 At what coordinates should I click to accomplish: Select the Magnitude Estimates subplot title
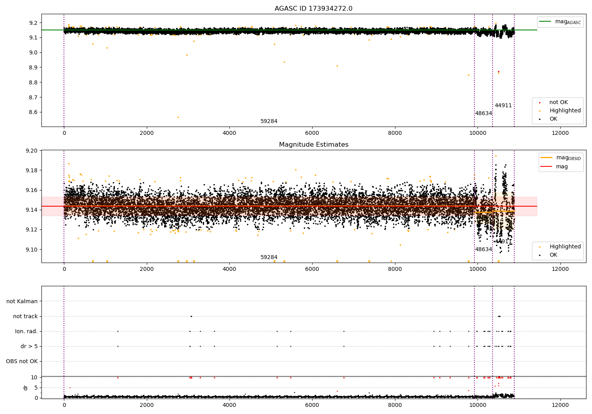coord(313,145)
